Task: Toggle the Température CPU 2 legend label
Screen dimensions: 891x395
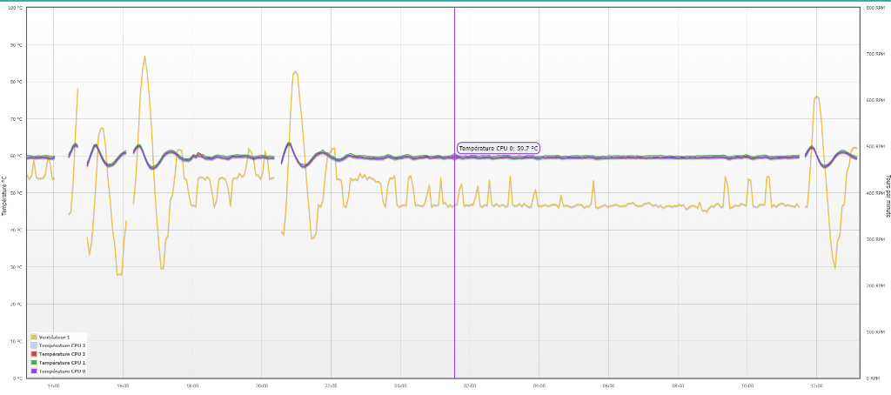Action: click(x=62, y=354)
